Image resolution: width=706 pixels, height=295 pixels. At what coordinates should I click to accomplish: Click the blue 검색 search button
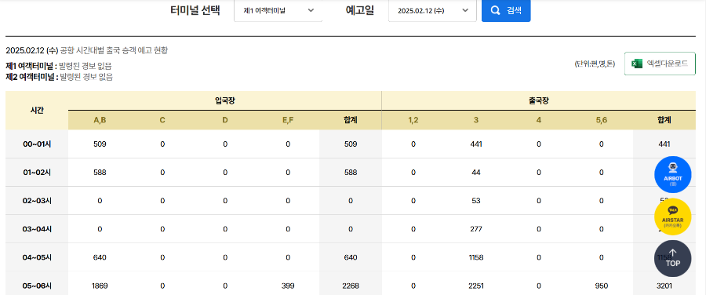click(506, 11)
